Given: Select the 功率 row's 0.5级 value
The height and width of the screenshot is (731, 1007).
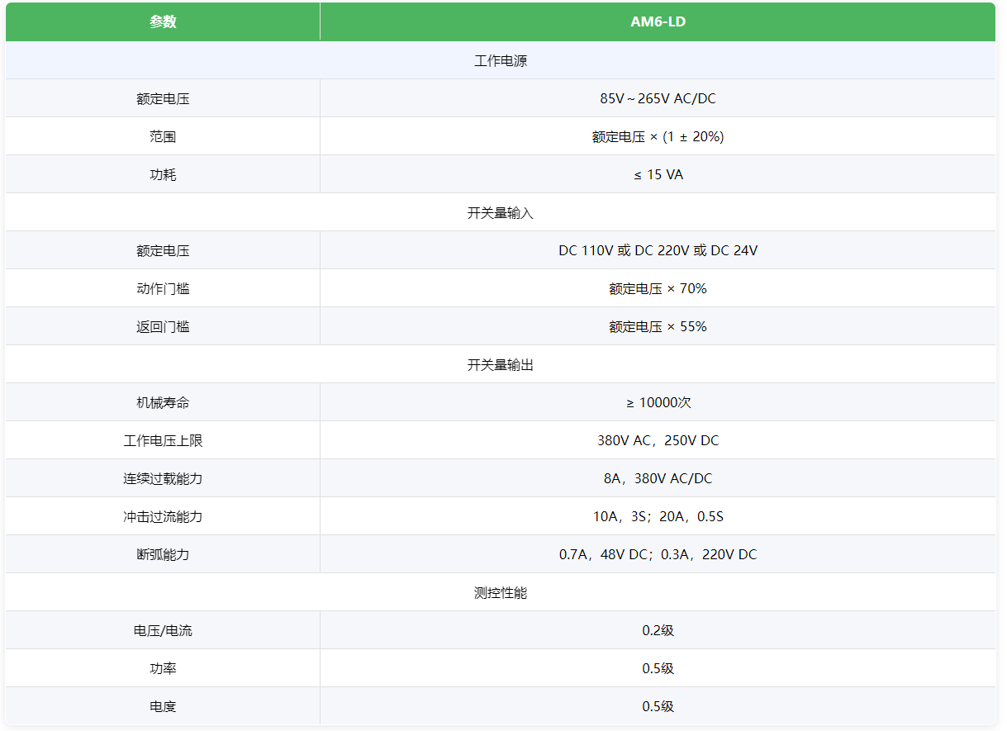Looking at the screenshot, I should click(658, 669).
